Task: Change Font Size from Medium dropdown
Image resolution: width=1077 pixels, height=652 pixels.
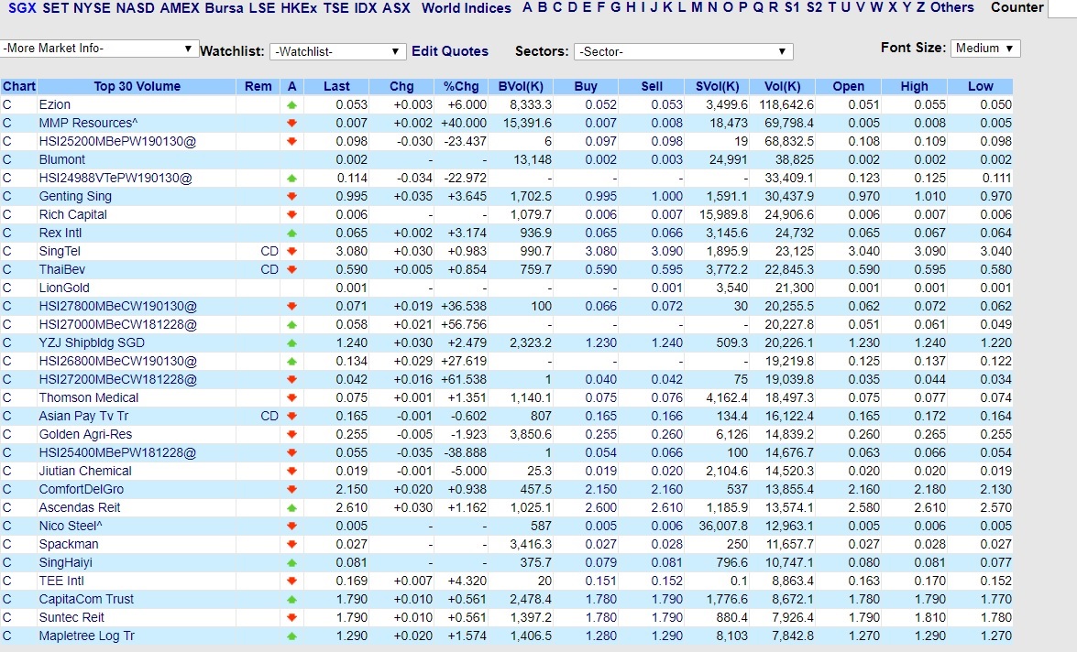Action: click(x=984, y=48)
